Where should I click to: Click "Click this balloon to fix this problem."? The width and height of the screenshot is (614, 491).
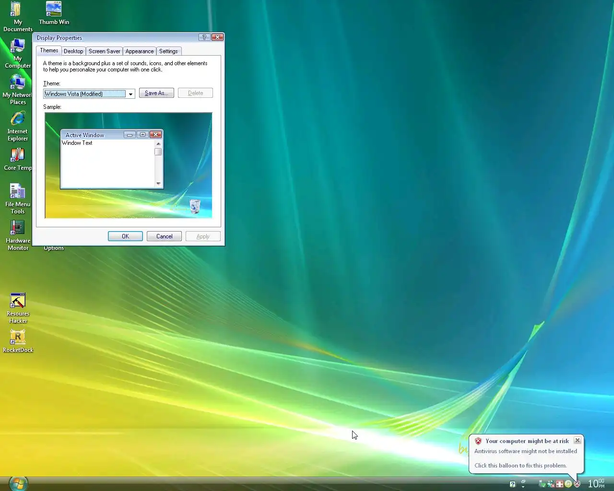tap(520, 466)
